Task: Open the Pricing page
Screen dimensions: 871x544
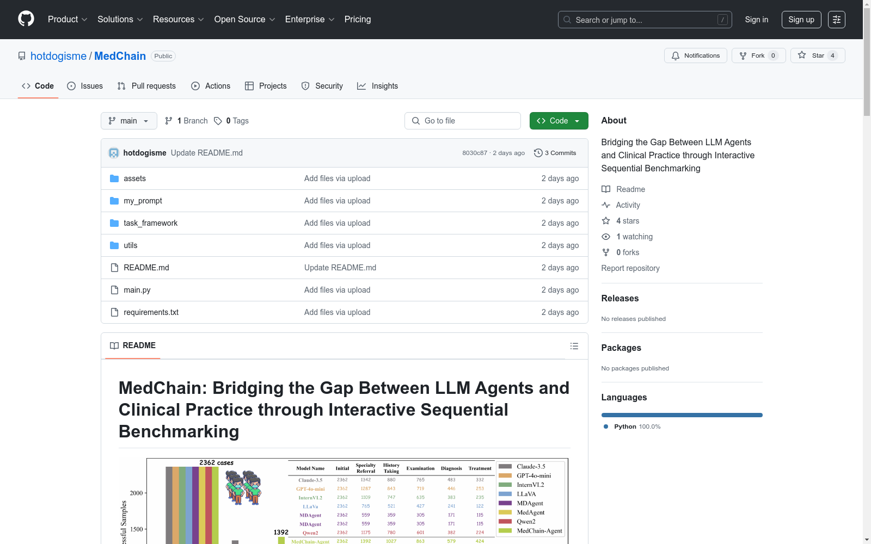Action: 358,20
